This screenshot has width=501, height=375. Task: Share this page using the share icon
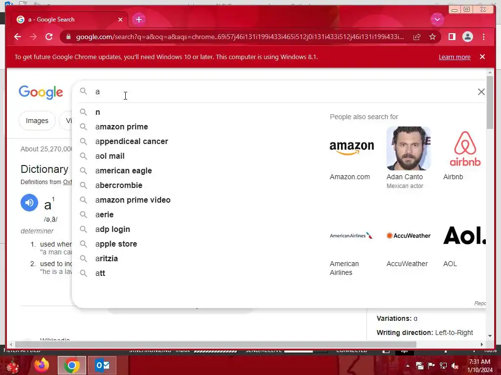point(417,37)
